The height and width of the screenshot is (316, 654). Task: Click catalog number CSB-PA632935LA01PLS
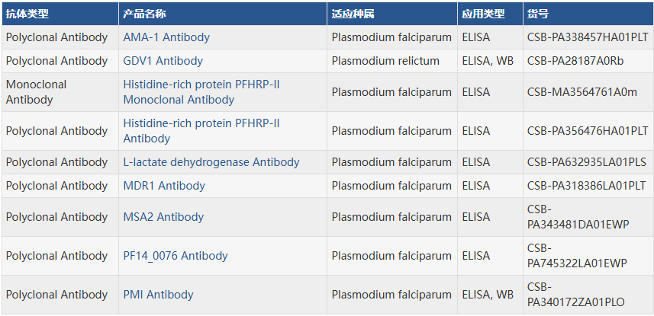pyautogui.click(x=586, y=162)
